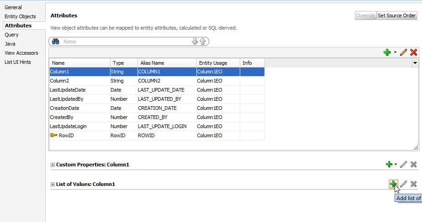Sort by Name column header

[x=79, y=63]
